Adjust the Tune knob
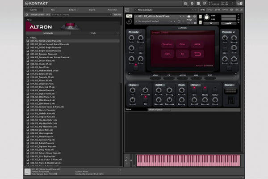The width and height of the screenshot is (268, 179). (207, 17)
